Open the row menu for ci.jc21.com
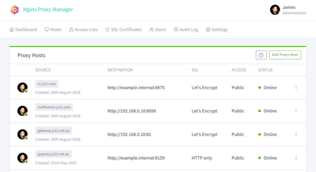 [x=296, y=88]
